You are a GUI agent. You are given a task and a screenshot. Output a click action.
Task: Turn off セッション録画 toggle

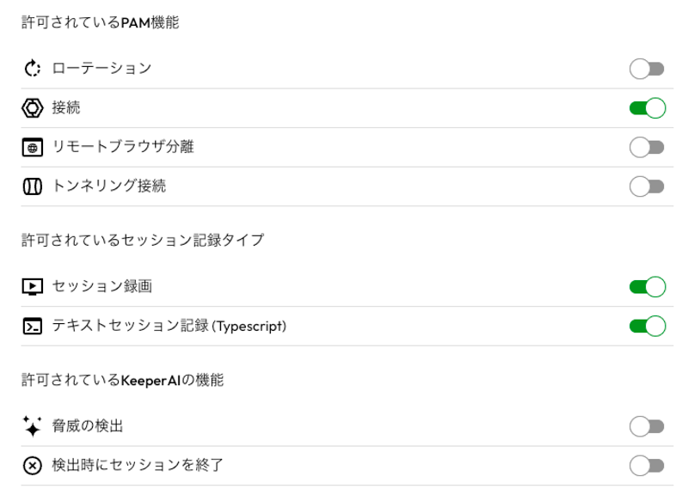tap(647, 286)
